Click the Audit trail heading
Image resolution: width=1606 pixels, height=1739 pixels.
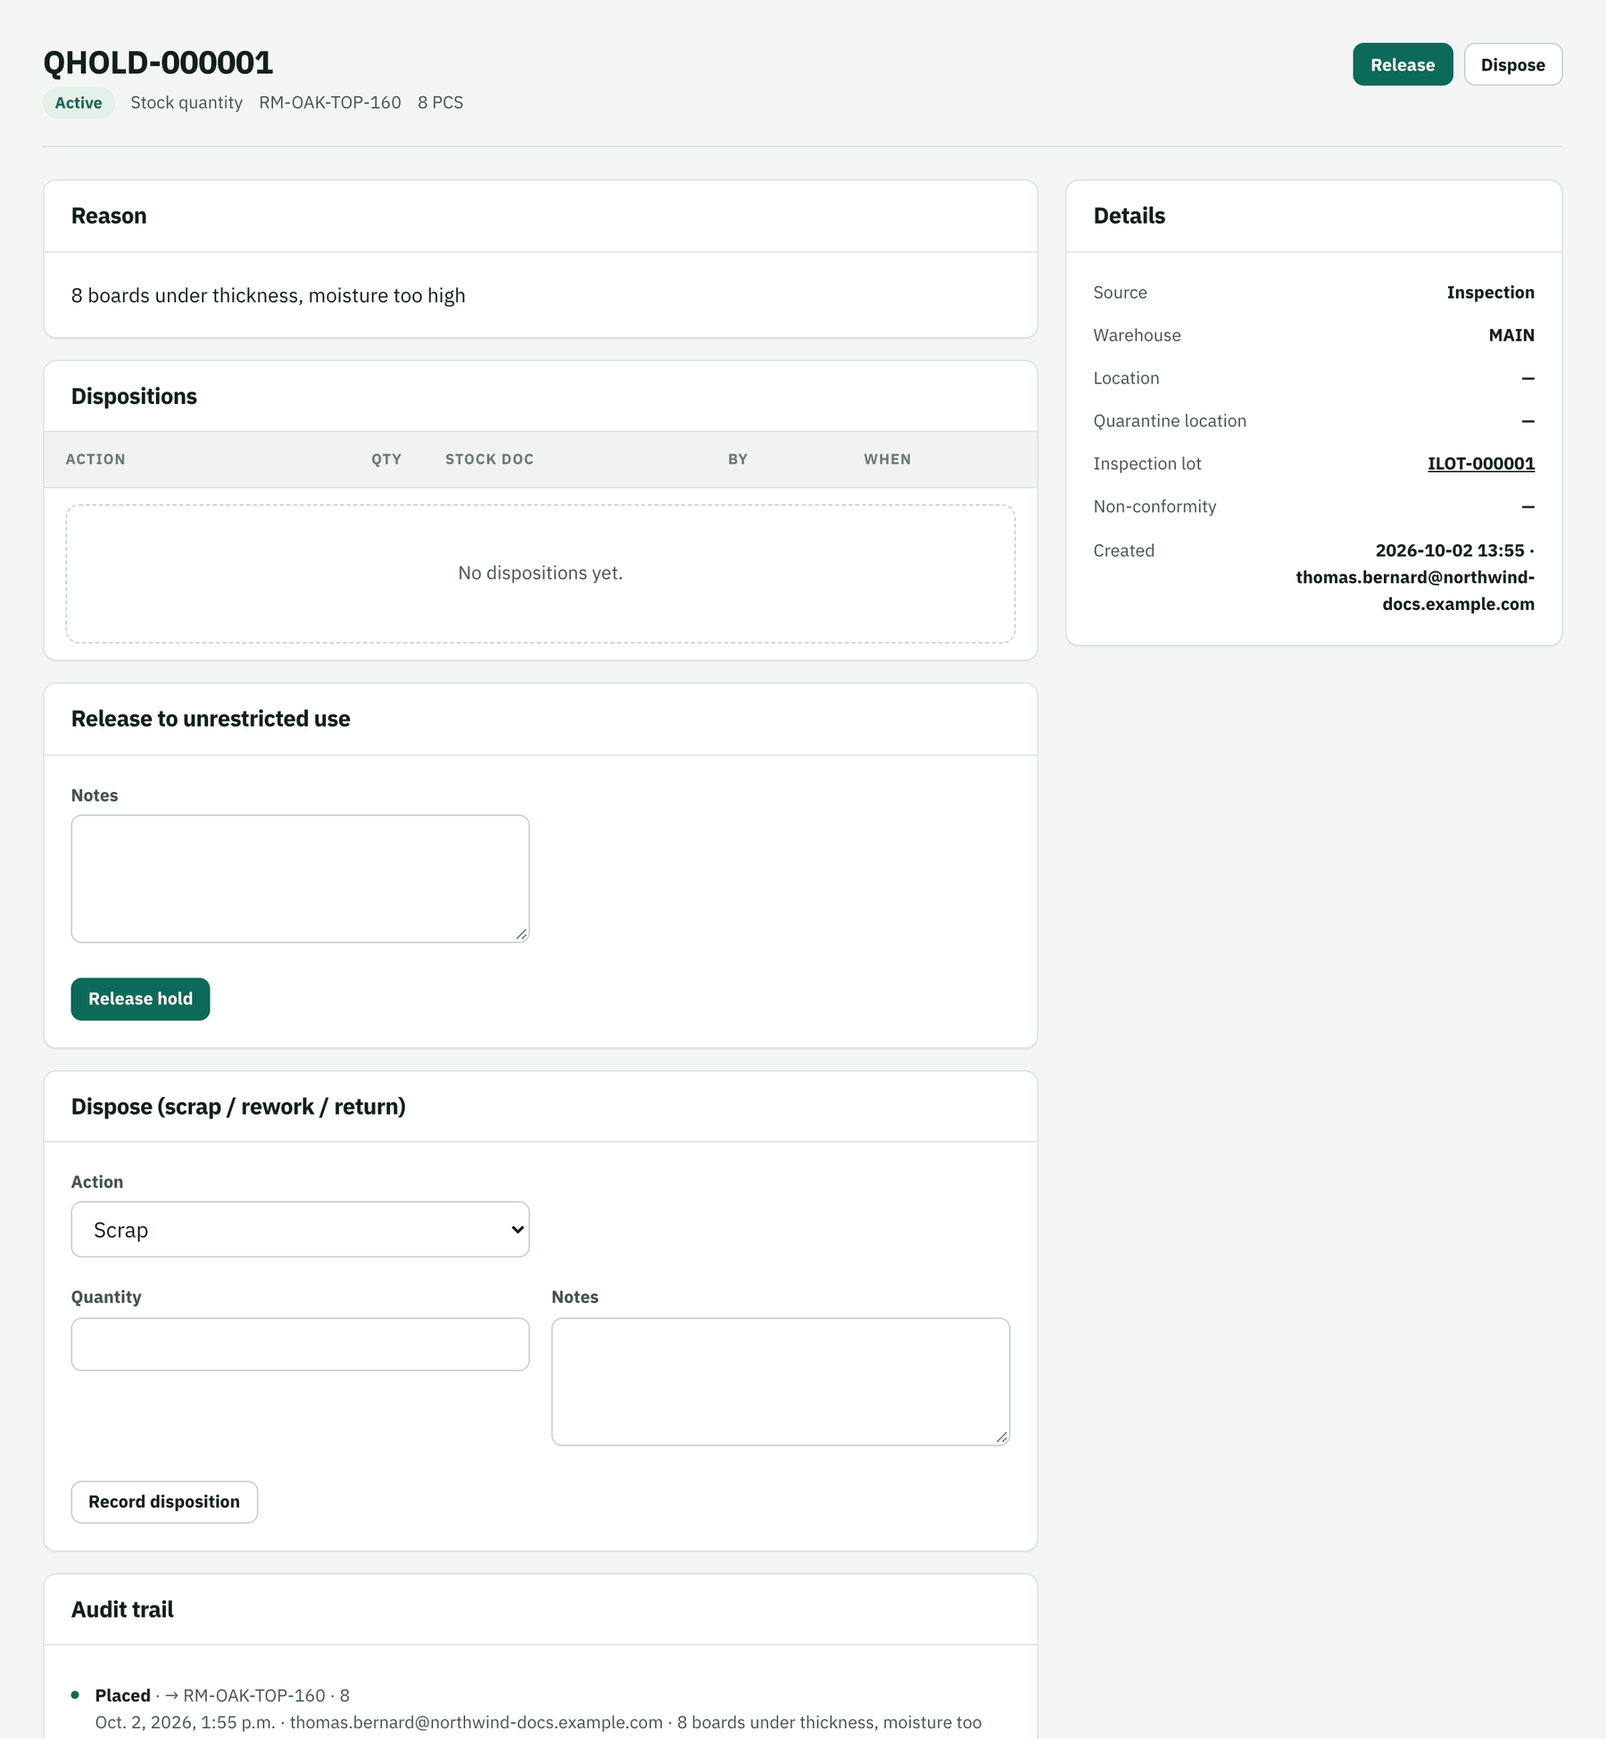(x=122, y=1610)
